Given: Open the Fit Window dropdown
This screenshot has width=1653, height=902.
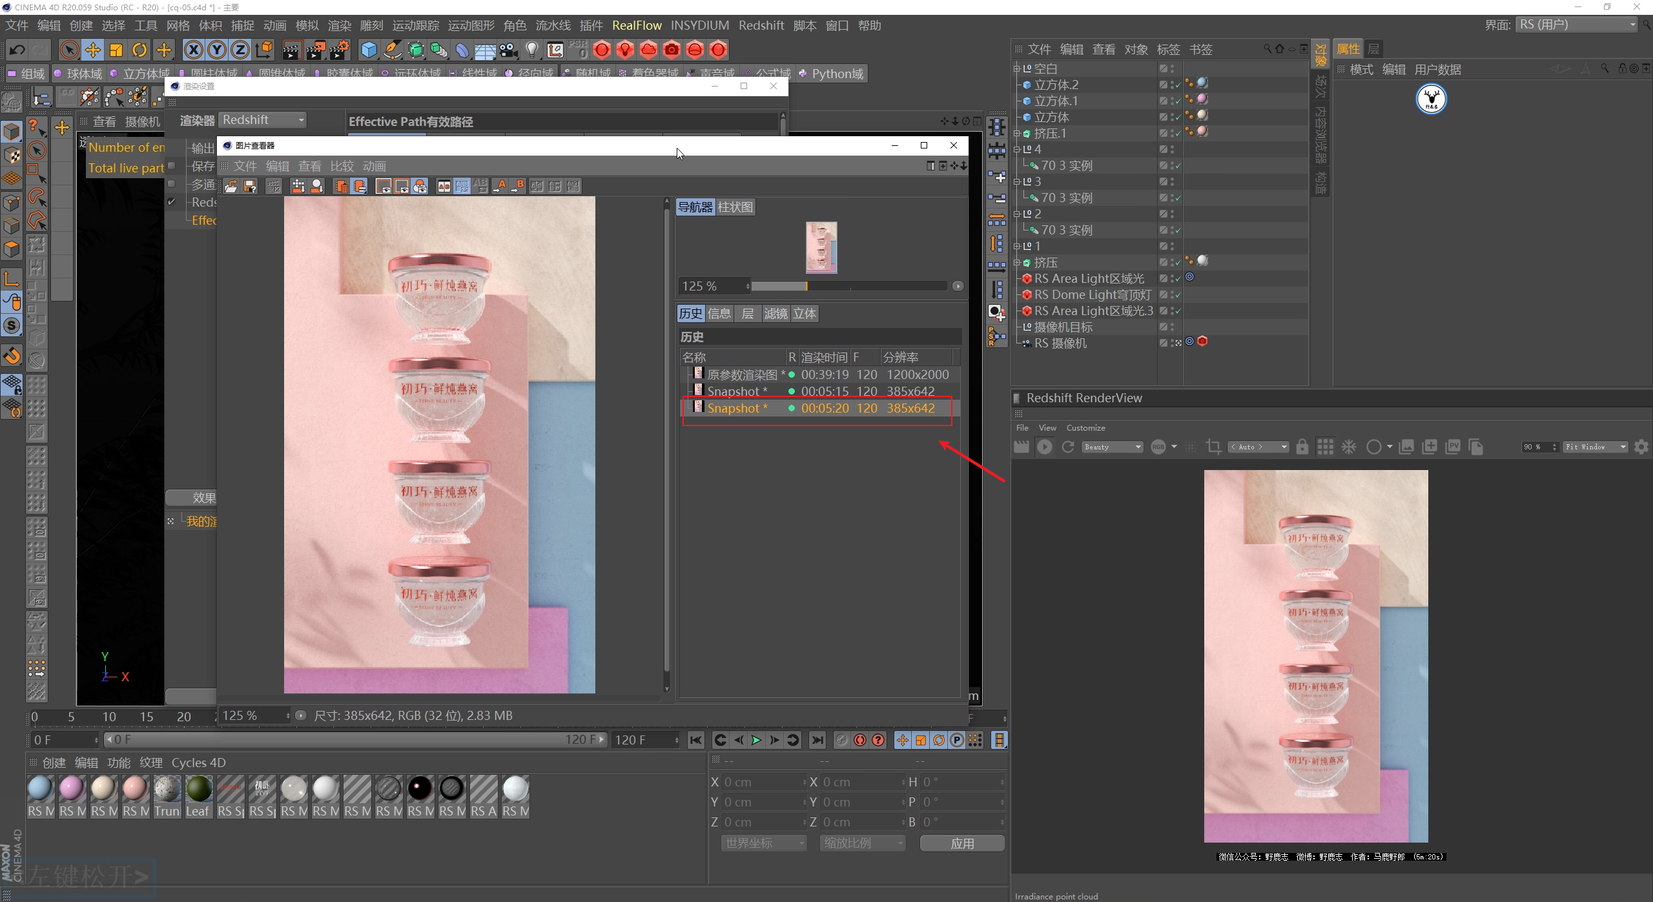Looking at the screenshot, I should [x=1596, y=447].
